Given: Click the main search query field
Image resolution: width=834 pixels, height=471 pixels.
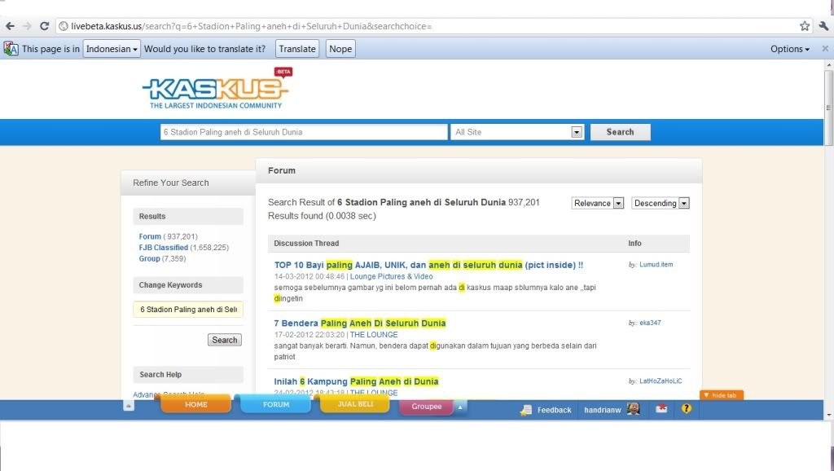Looking at the screenshot, I should (x=304, y=132).
